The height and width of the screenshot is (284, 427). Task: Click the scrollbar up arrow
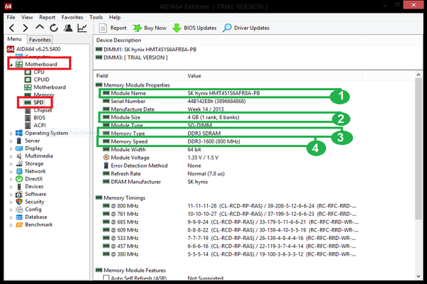418,75
